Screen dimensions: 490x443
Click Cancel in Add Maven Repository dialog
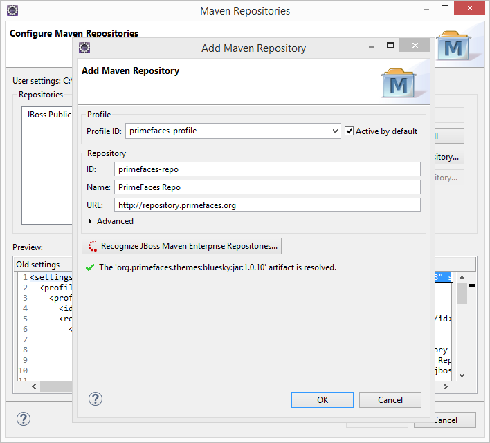coord(390,400)
